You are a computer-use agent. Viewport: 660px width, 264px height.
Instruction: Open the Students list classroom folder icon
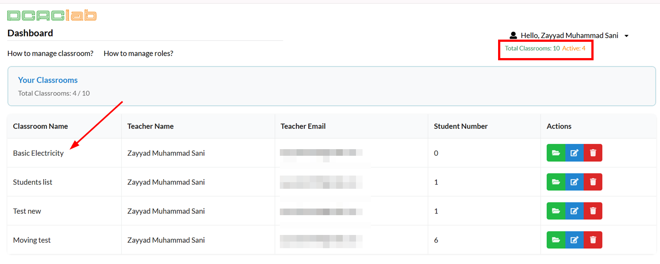pos(556,182)
